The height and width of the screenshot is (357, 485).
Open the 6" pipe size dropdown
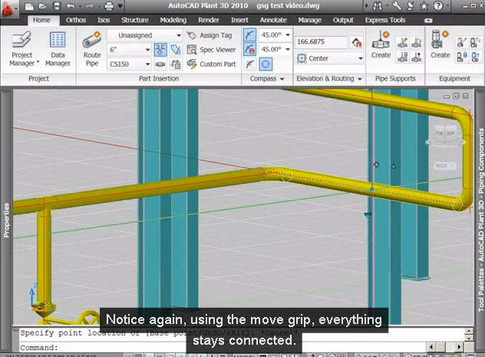tap(130, 49)
